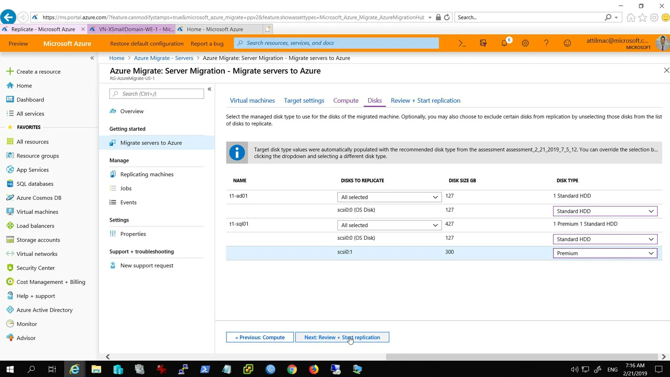Click Azure Migrate - Servers breadcrumb
Screen dimensions: 670x377
(x=164, y=58)
